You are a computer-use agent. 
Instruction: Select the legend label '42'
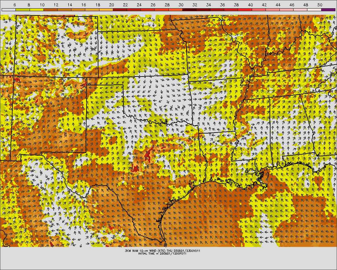coord(264,5)
